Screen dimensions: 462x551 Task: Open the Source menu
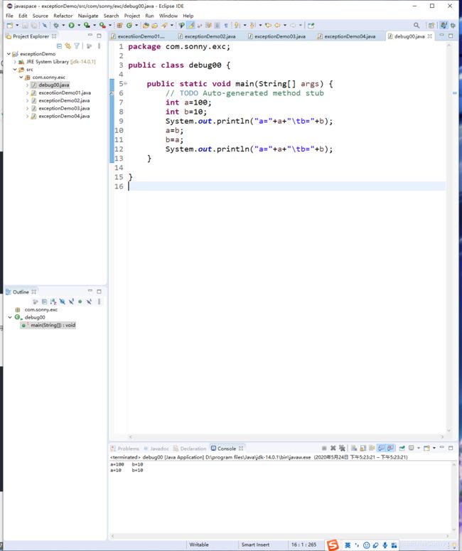coord(40,16)
